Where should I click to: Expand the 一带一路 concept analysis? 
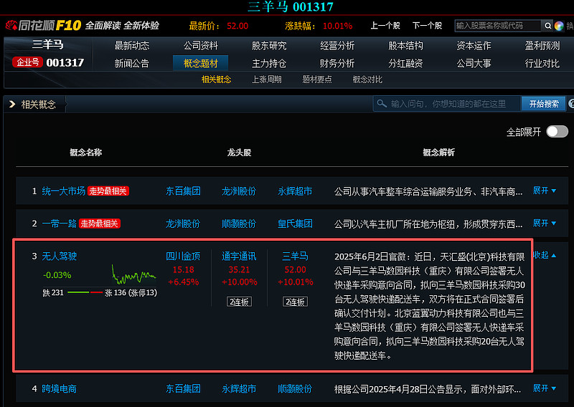point(545,223)
